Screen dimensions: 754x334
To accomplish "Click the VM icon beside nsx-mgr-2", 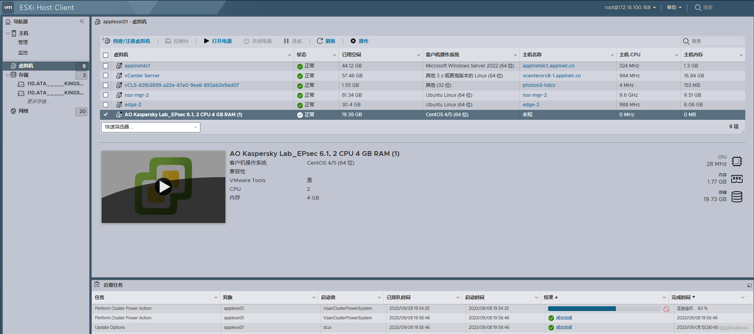I will 119,95.
